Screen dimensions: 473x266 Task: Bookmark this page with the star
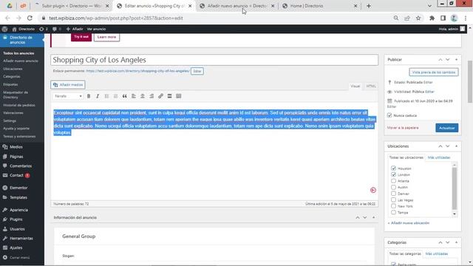click(x=418, y=18)
